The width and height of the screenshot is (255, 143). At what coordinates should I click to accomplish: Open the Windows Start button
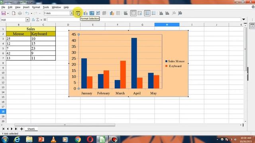[x=5, y=139]
